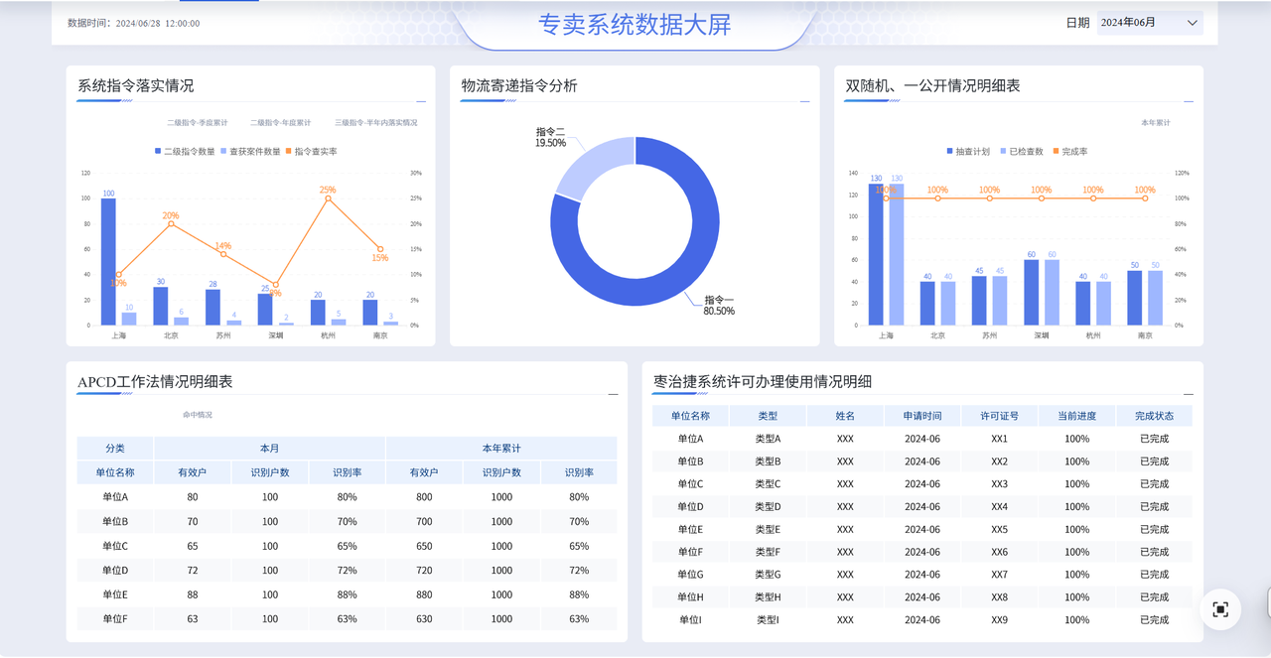1271x658 pixels.
Task: Click the 北京 bar labeled 30
Action: pyautogui.click(x=160, y=307)
